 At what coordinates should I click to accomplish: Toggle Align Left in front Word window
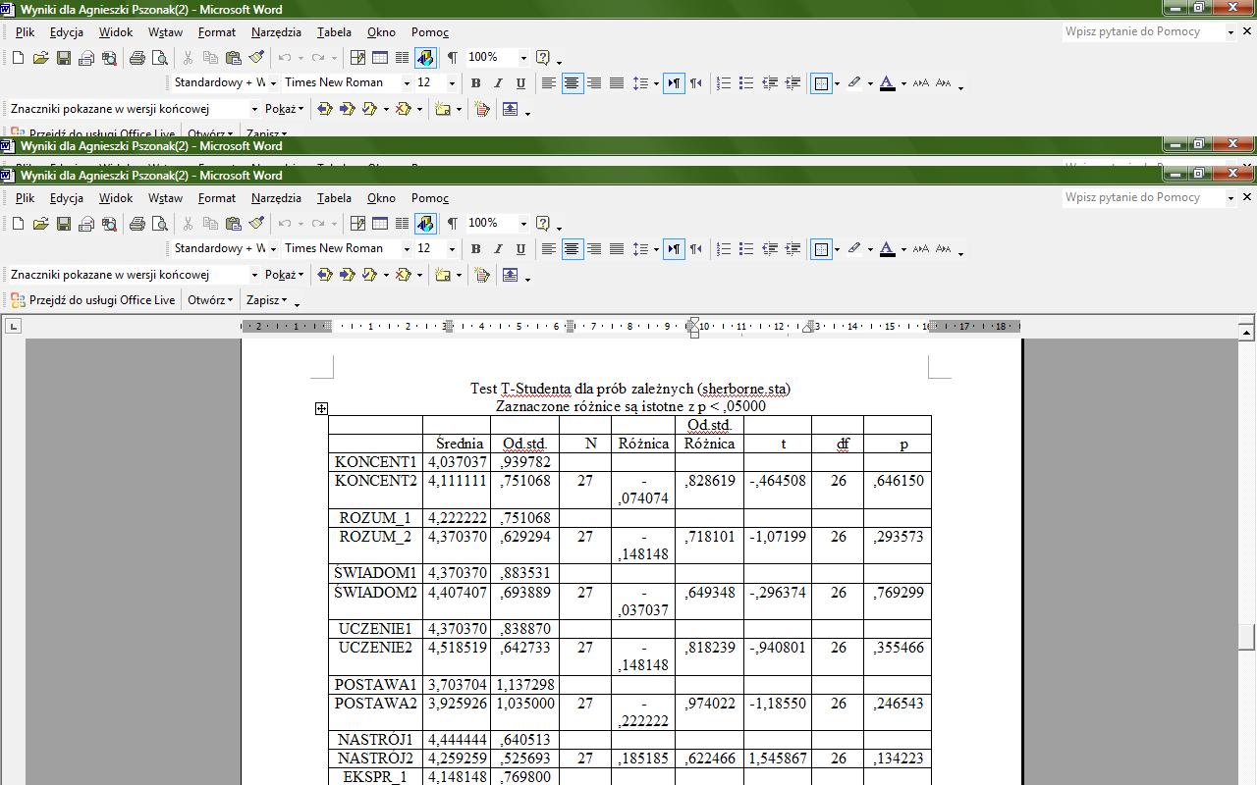(549, 249)
